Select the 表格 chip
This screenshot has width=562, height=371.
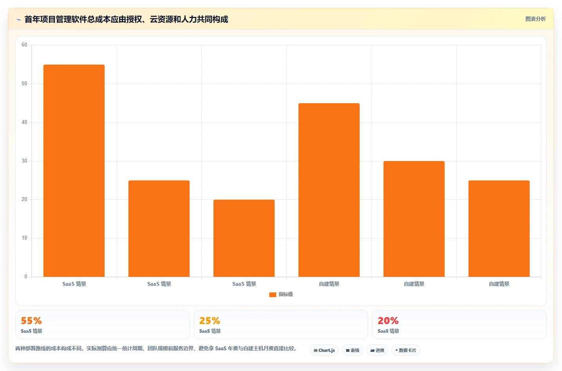pyautogui.click(x=352, y=350)
